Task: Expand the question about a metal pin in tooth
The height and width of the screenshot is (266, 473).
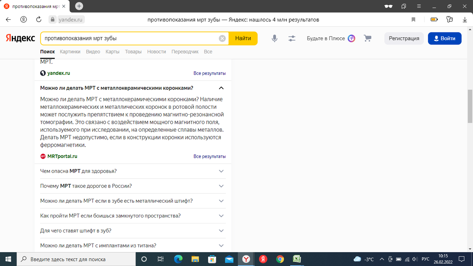Action: coord(133,201)
